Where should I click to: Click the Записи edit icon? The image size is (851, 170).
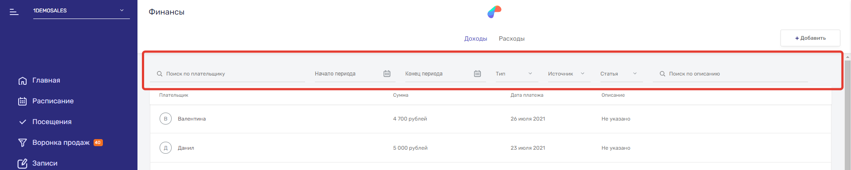point(23,163)
